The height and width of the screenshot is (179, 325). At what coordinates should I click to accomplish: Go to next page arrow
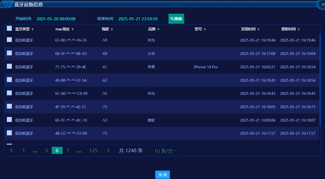108,150
